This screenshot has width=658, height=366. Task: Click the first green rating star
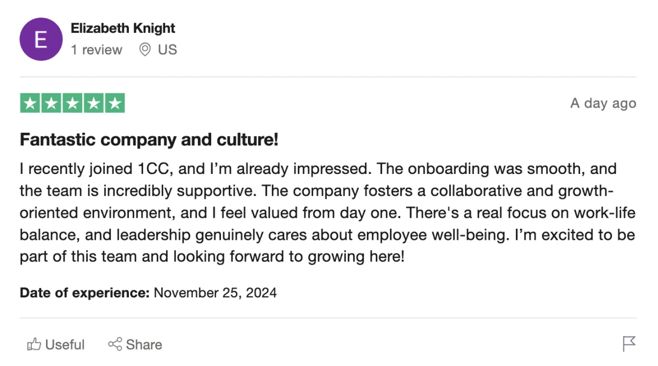(30, 103)
